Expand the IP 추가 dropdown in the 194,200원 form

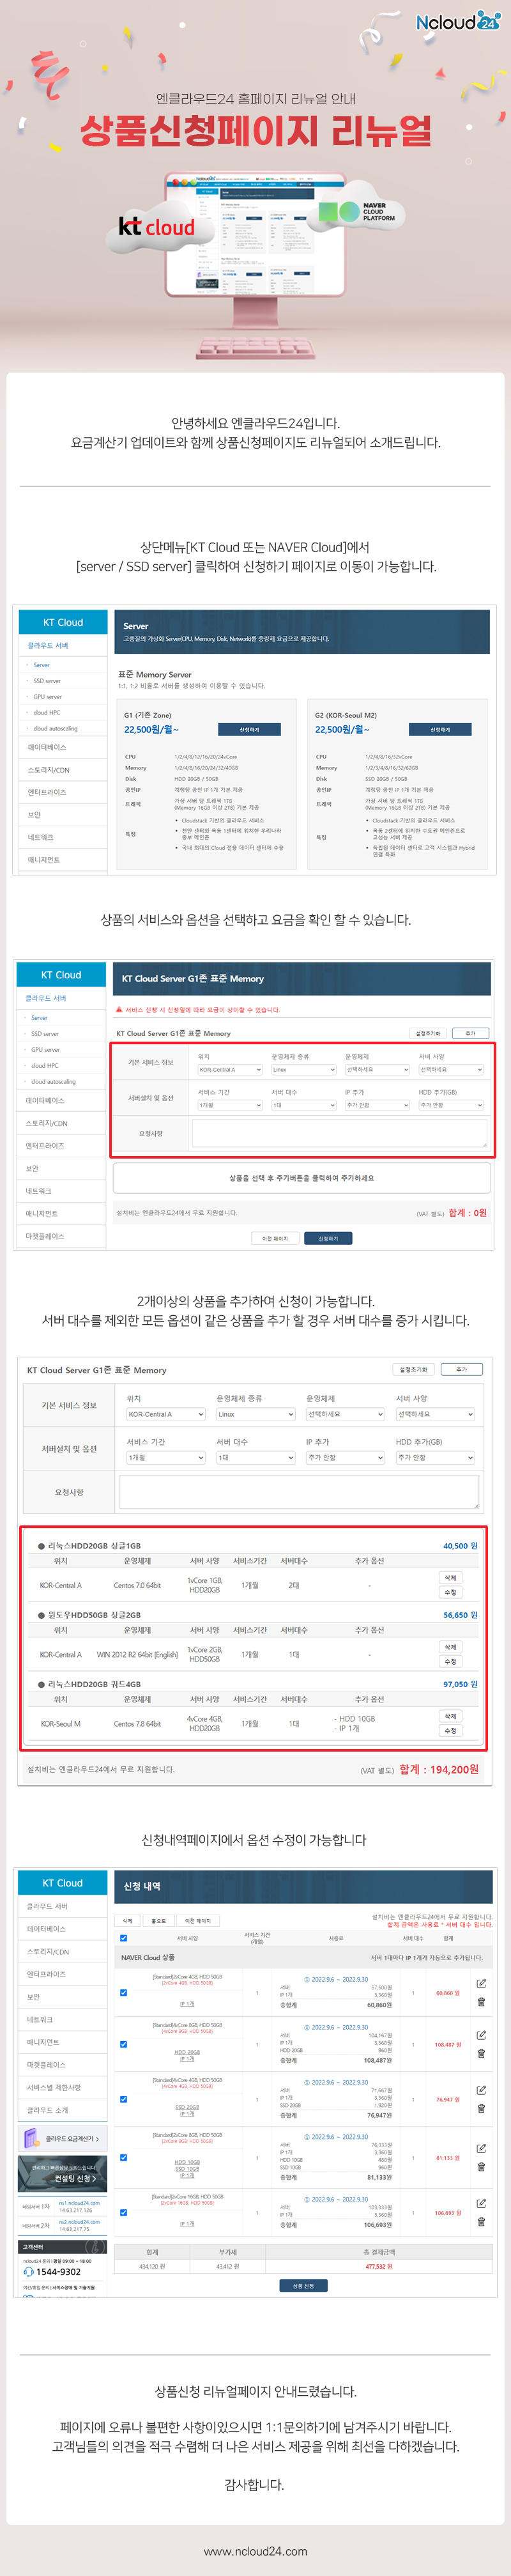point(345,1457)
